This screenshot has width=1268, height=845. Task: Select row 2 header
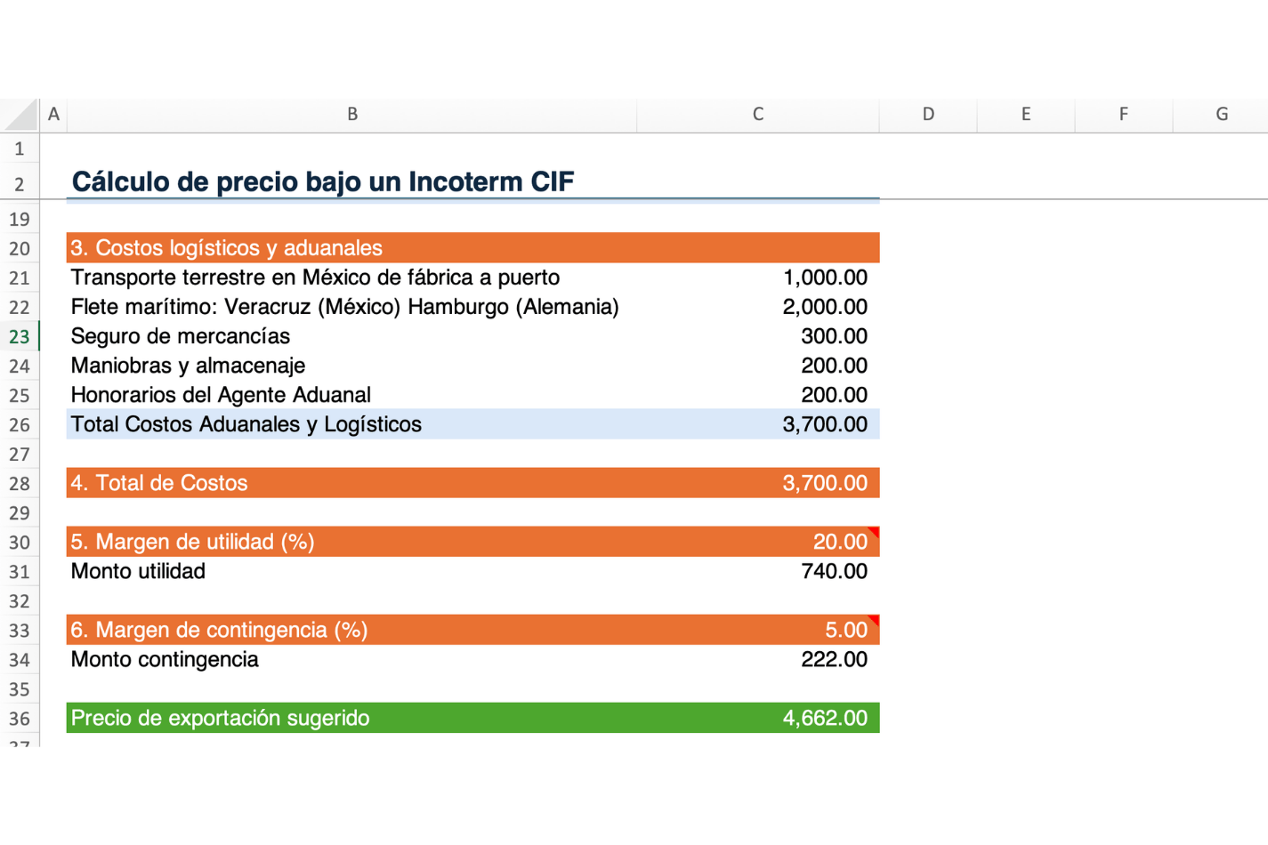pyautogui.click(x=20, y=183)
